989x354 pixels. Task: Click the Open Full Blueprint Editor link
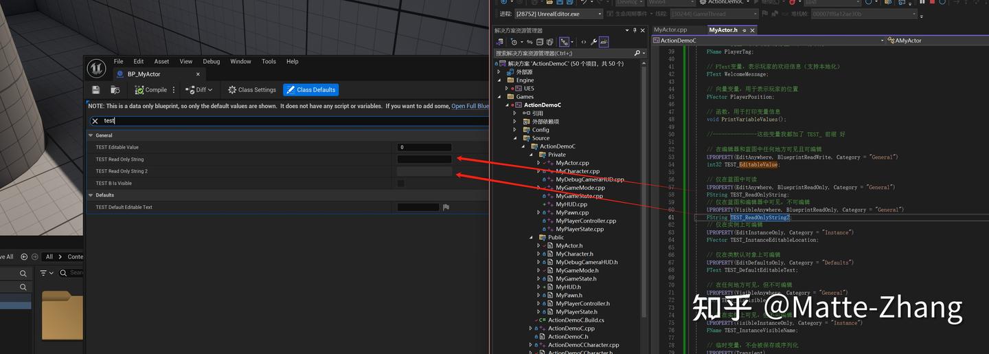point(470,106)
